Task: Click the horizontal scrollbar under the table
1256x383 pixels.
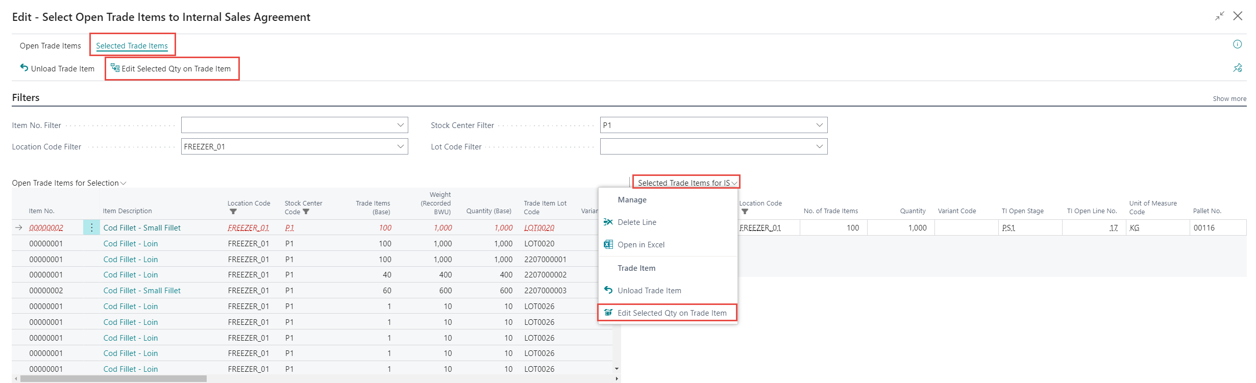Action: coord(113,379)
